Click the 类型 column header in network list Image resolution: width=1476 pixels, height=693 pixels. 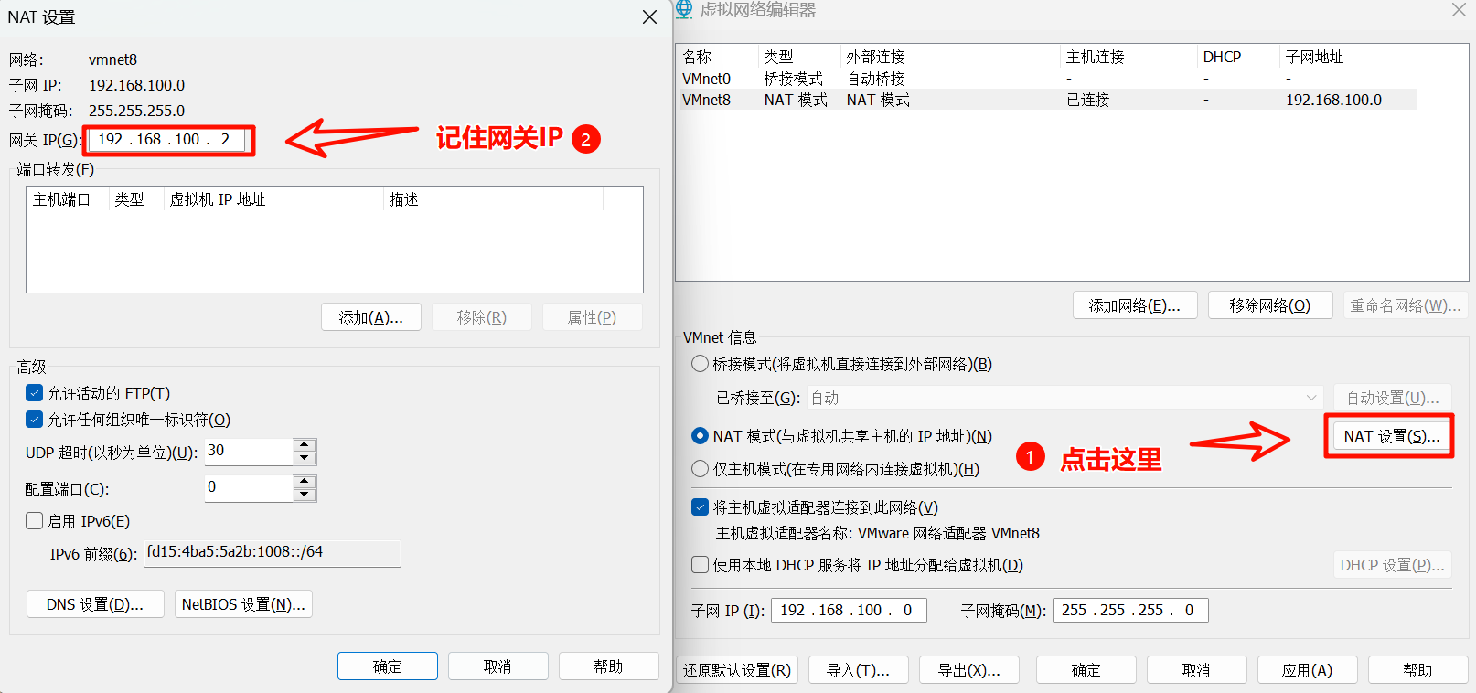pos(800,57)
